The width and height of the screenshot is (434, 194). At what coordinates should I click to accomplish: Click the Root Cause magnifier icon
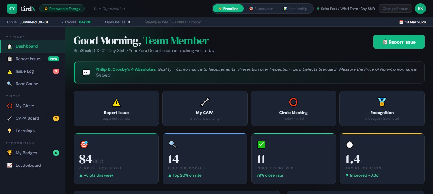10,84
